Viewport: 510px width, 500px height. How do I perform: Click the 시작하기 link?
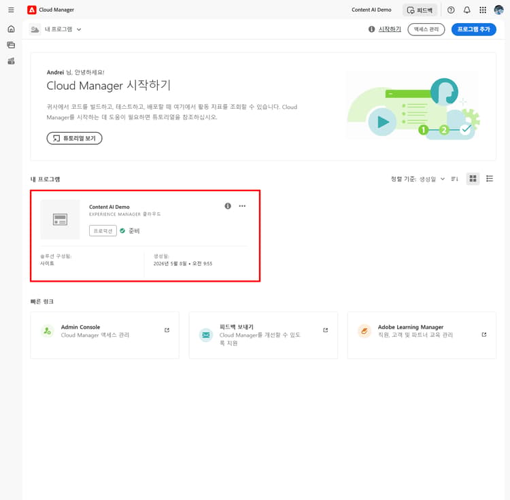(x=390, y=29)
